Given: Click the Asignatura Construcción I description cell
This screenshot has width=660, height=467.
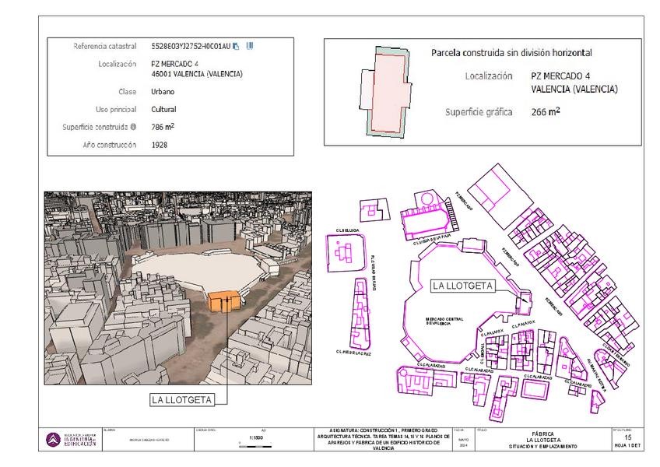Looking at the screenshot, I should click(384, 440).
